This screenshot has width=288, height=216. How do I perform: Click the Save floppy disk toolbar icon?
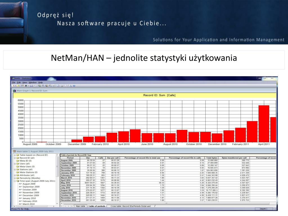pos(31,86)
